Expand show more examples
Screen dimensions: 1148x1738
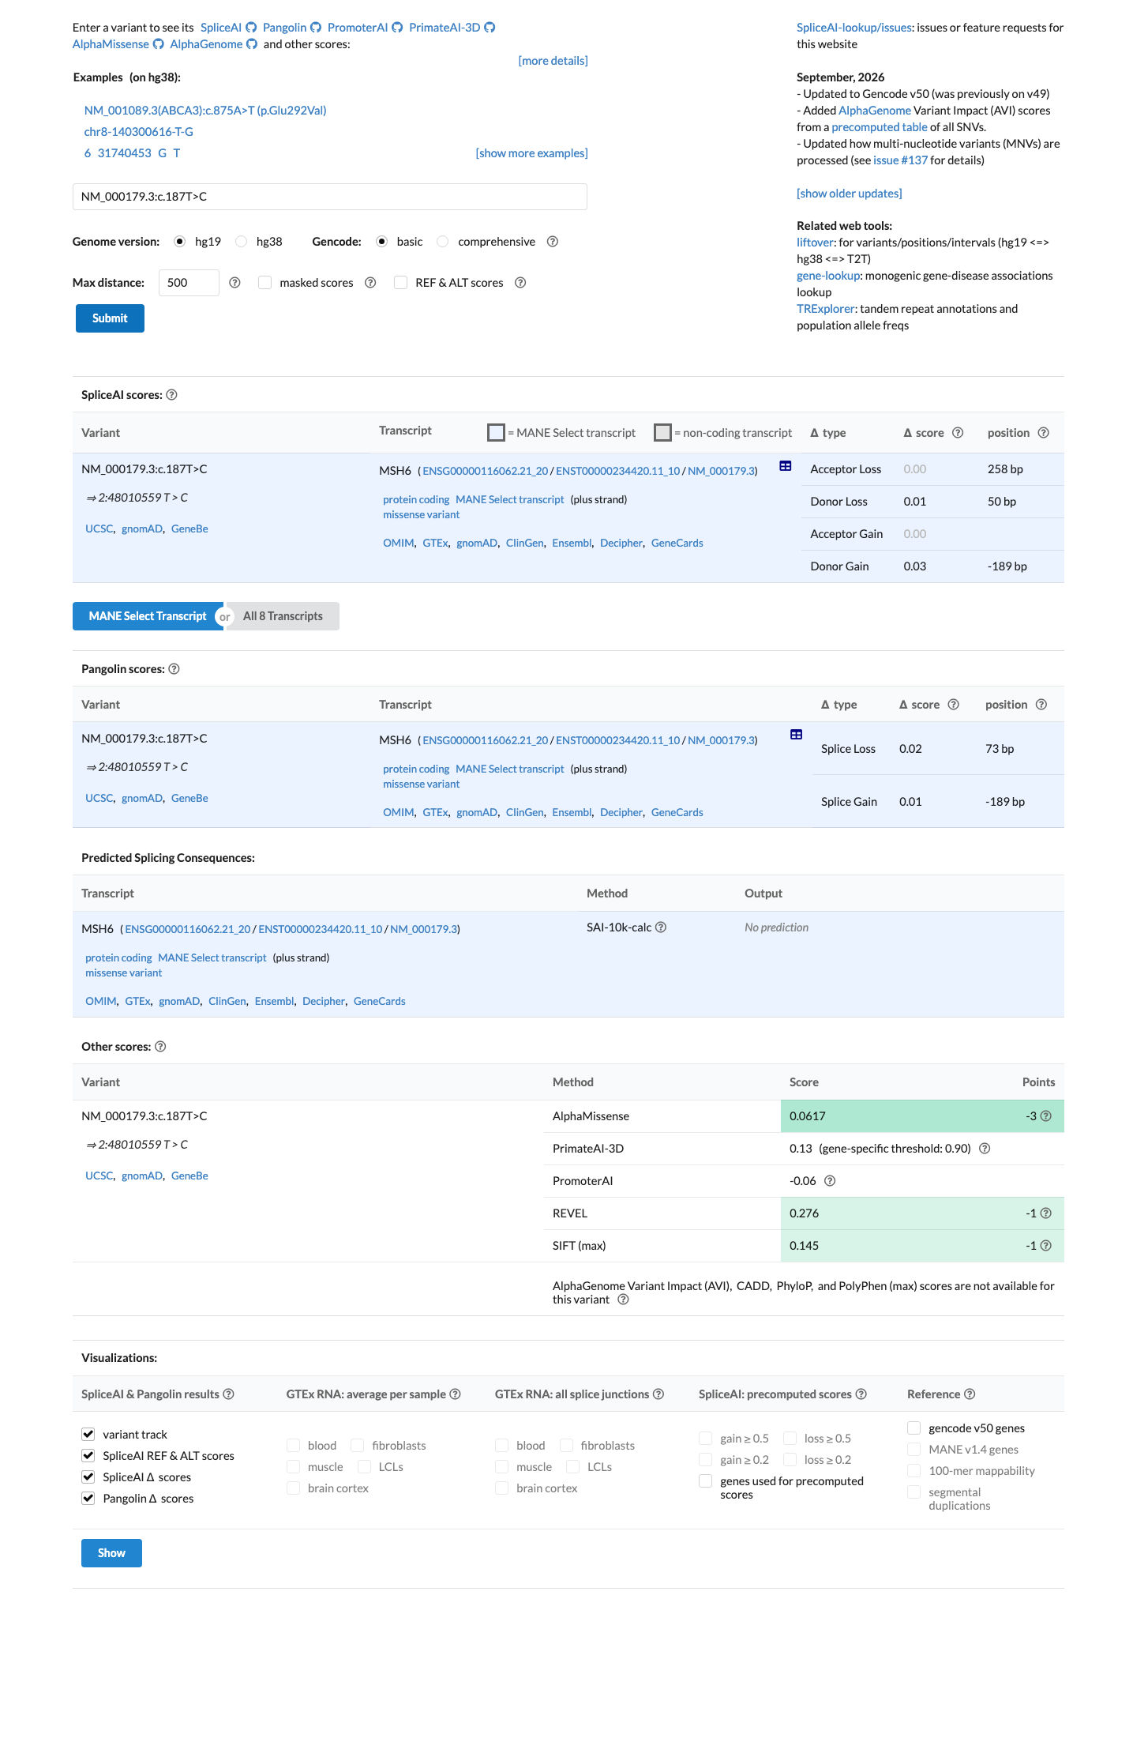531,153
